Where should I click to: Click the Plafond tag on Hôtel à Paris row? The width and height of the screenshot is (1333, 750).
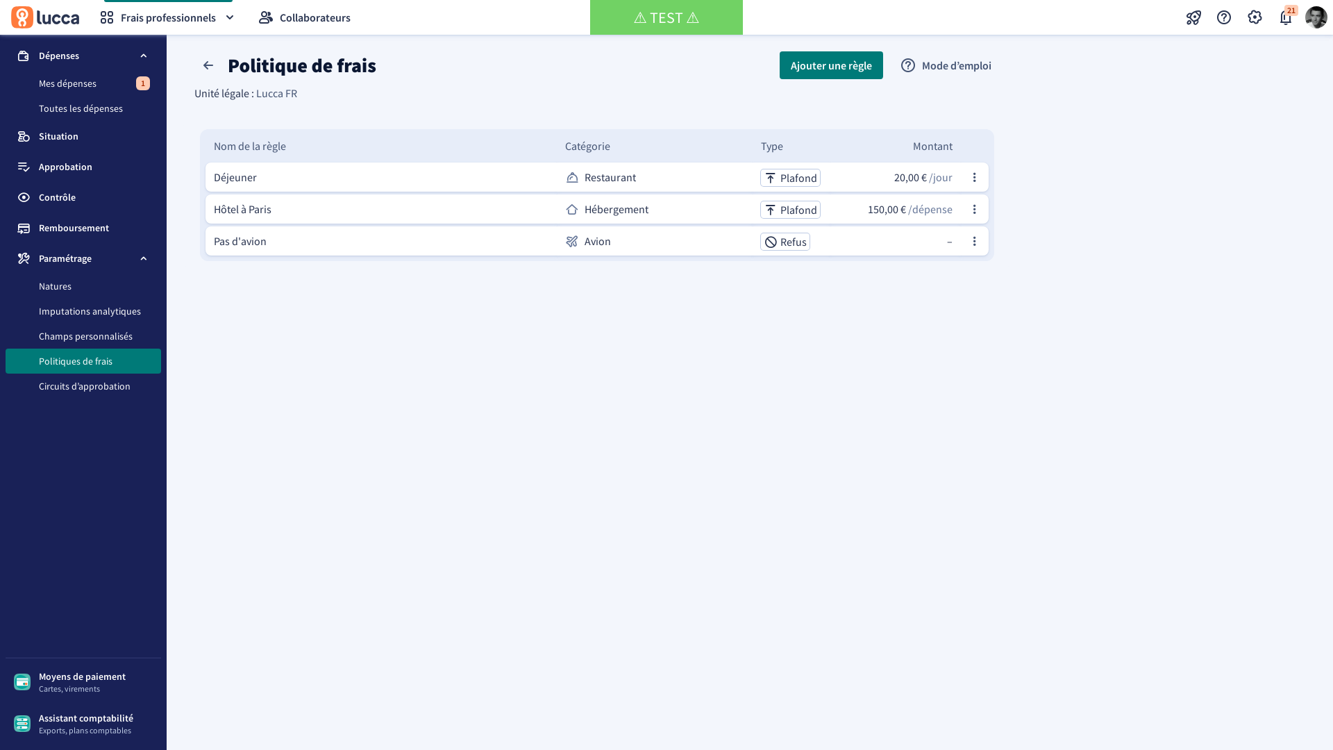(790, 210)
